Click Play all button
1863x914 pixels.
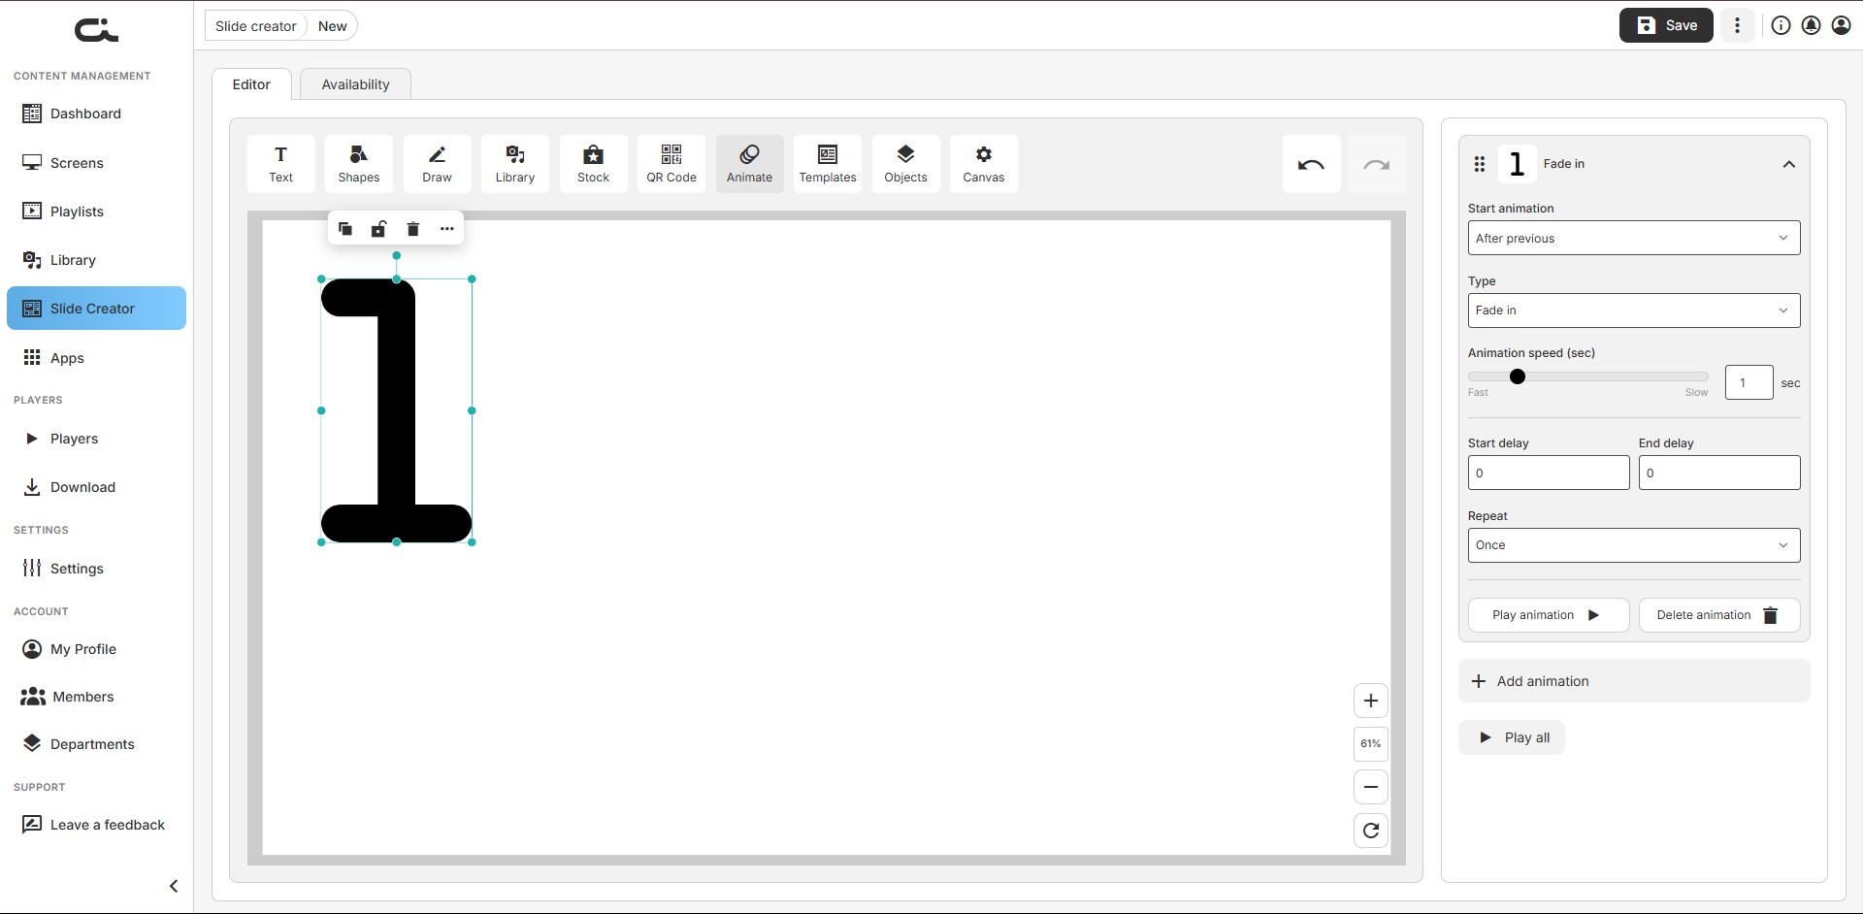(1512, 737)
